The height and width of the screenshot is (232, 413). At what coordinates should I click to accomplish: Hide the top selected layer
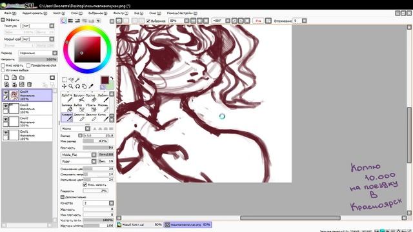coord(6,92)
